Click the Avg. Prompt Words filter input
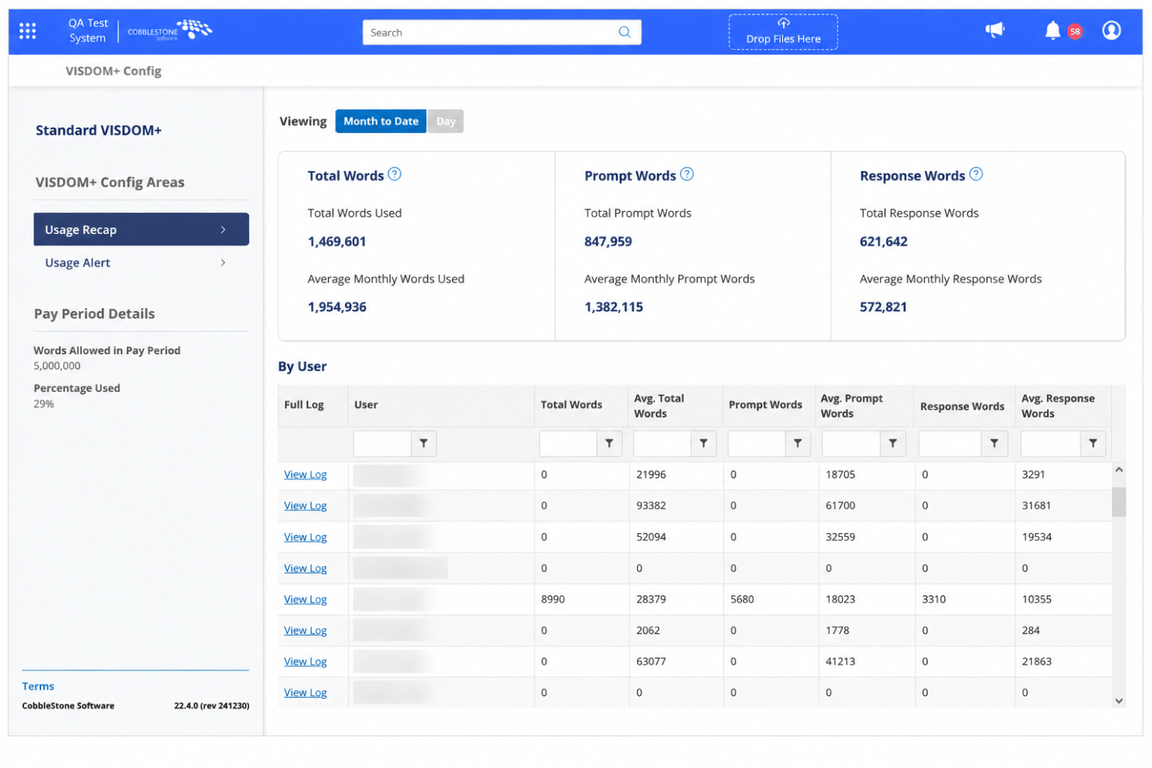The width and height of the screenshot is (1152, 768). (x=852, y=444)
